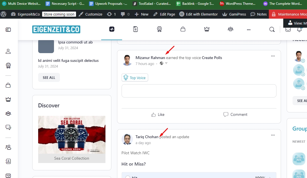307x178 pixels.
Task: Click the a day ago timestamp
Action: coord(143,143)
